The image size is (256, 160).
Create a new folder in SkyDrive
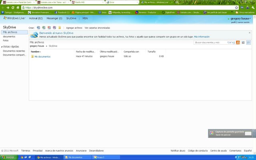click(x=60, y=28)
